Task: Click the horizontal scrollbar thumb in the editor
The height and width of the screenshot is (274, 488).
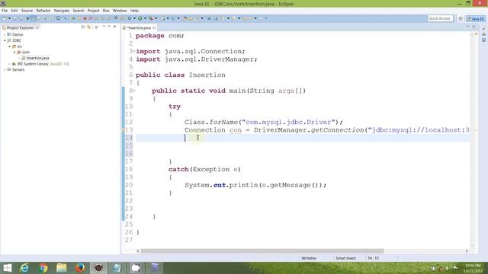Action: pos(262,251)
